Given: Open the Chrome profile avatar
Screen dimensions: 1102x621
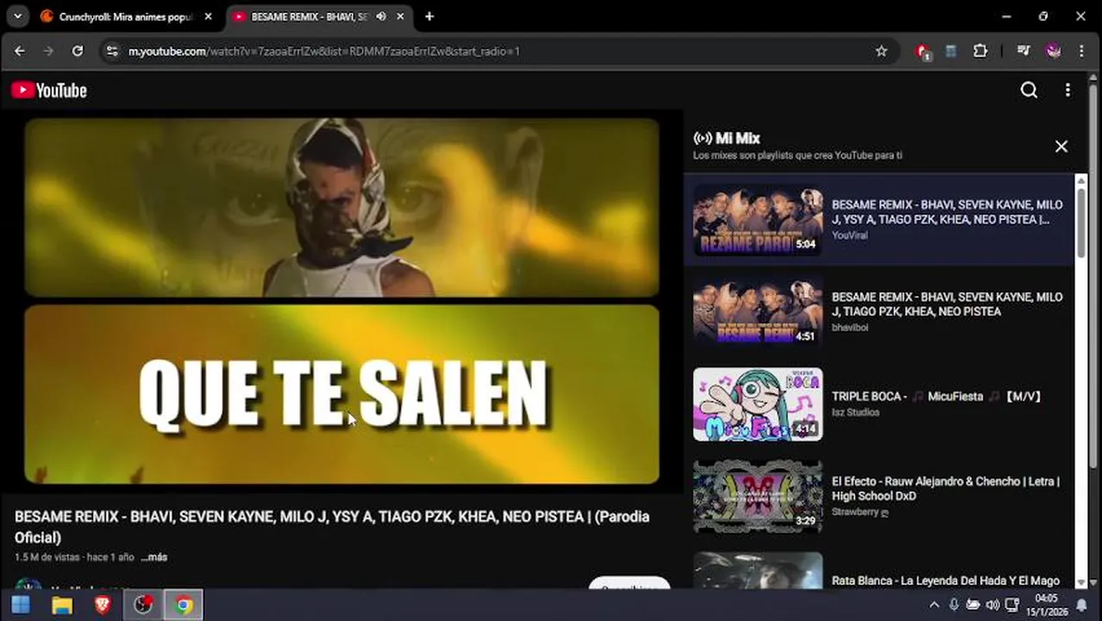Looking at the screenshot, I should coord(1053,51).
